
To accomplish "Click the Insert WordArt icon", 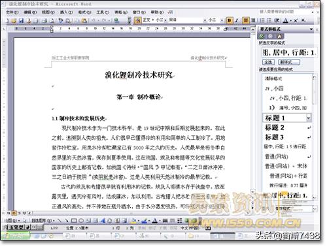I will (x=103, y=221).
